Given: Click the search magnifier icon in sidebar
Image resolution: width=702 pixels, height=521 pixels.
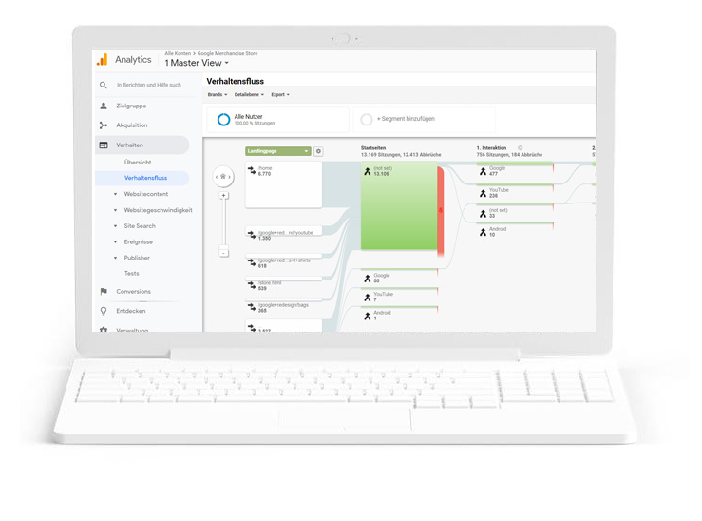Looking at the screenshot, I should (x=104, y=85).
